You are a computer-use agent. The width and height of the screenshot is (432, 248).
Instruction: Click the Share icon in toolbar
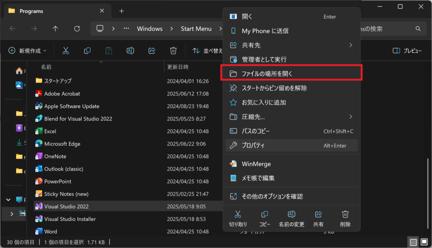152,51
